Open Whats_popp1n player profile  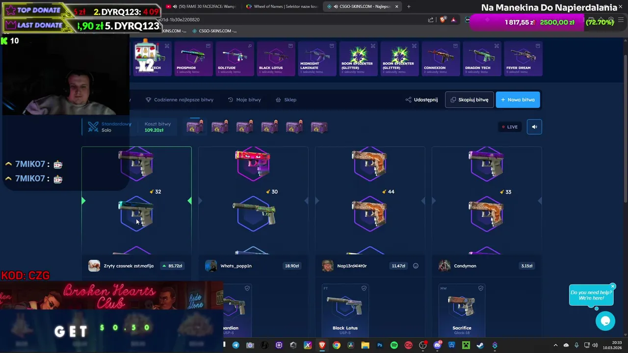(x=236, y=266)
